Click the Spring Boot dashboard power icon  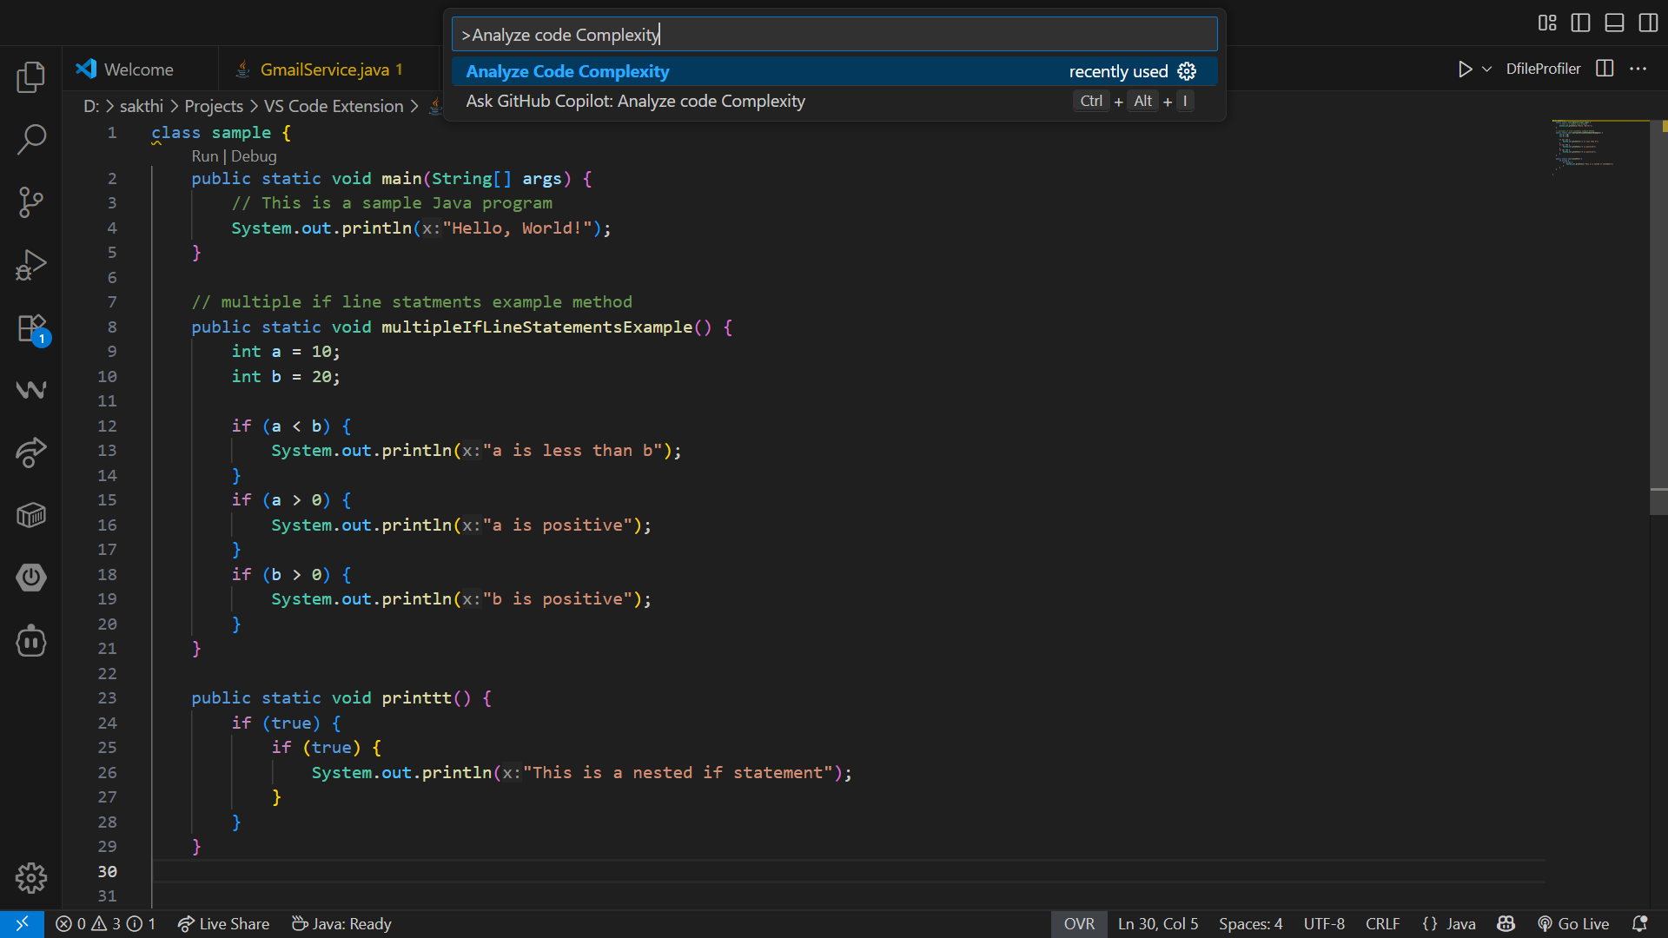pos(31,578)
